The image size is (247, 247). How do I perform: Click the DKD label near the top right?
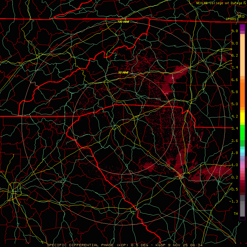(x=241, y=16)
